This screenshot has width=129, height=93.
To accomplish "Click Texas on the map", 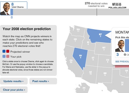I will pos(122,83).
